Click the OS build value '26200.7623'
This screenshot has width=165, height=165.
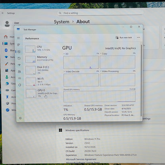click(x=90, y=151)
